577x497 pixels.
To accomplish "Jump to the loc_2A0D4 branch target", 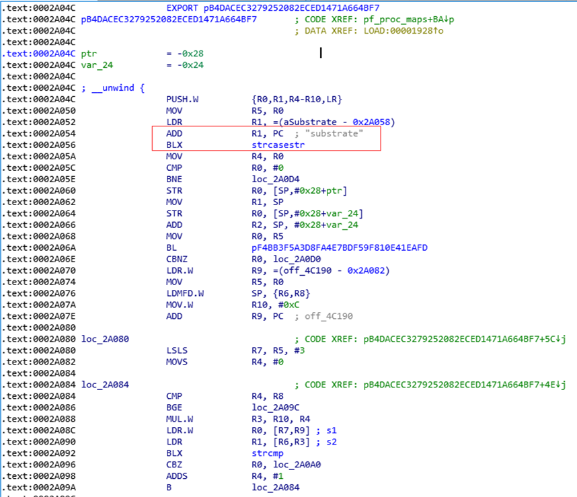I will (x=276, y=179).
